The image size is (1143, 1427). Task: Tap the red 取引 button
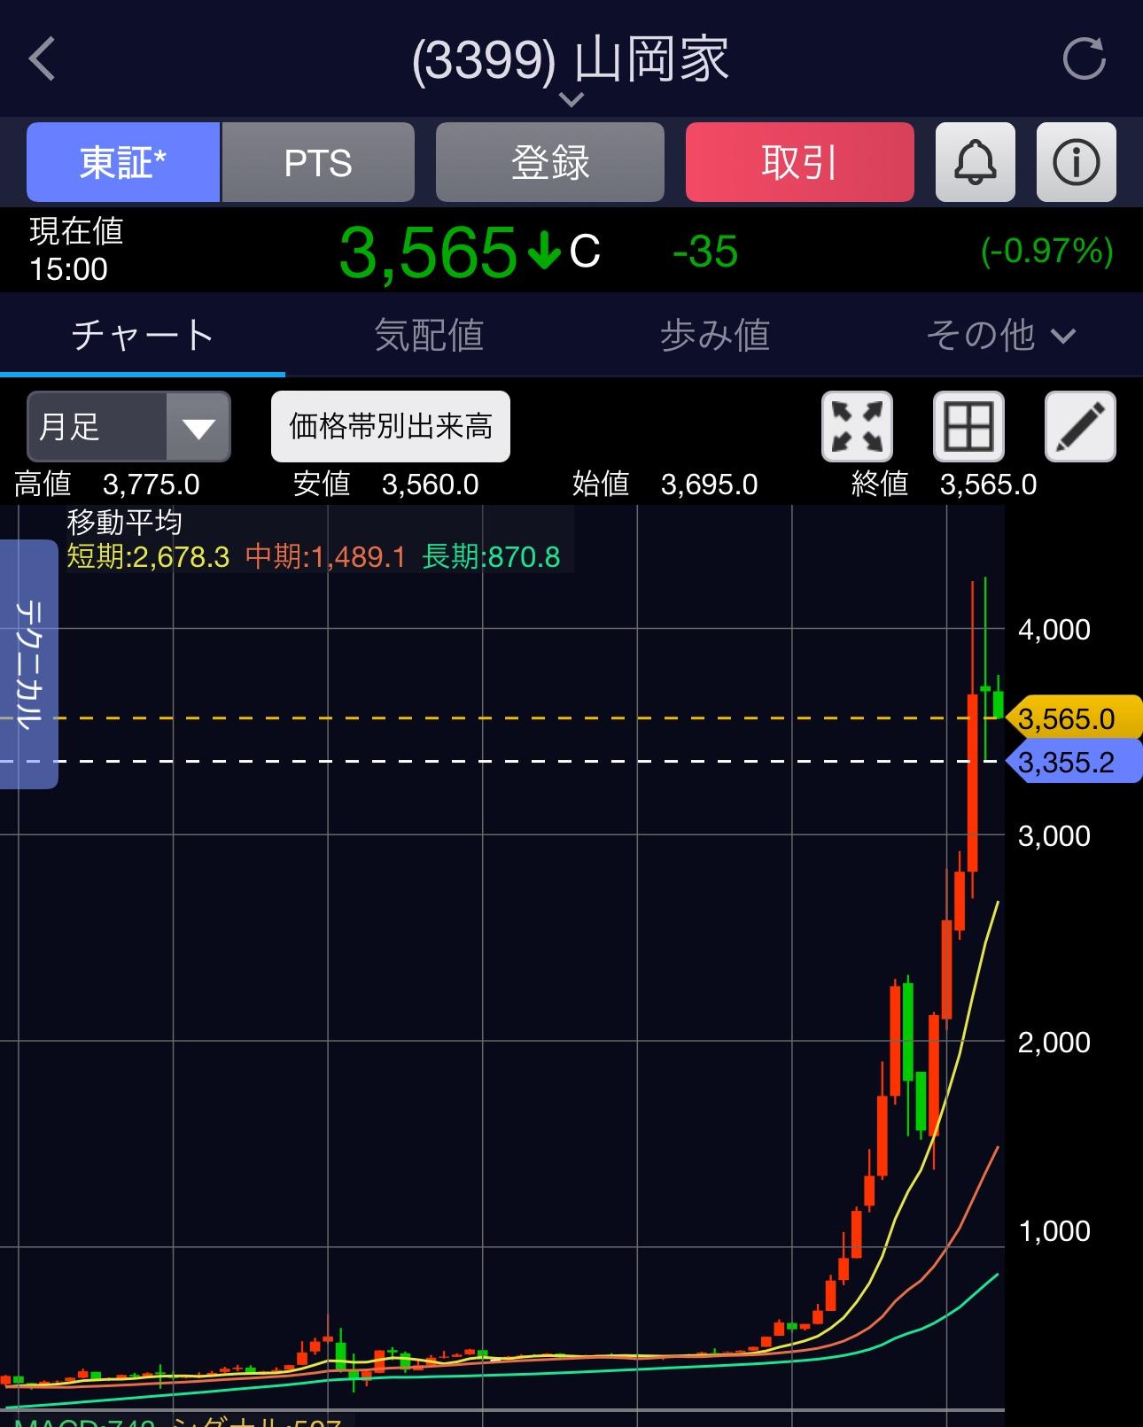click(x=800, y=162)
